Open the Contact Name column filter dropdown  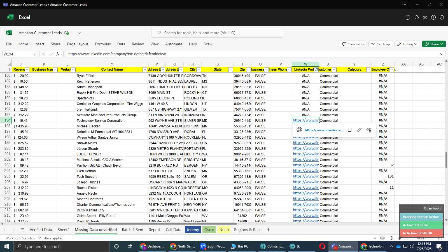145,70
